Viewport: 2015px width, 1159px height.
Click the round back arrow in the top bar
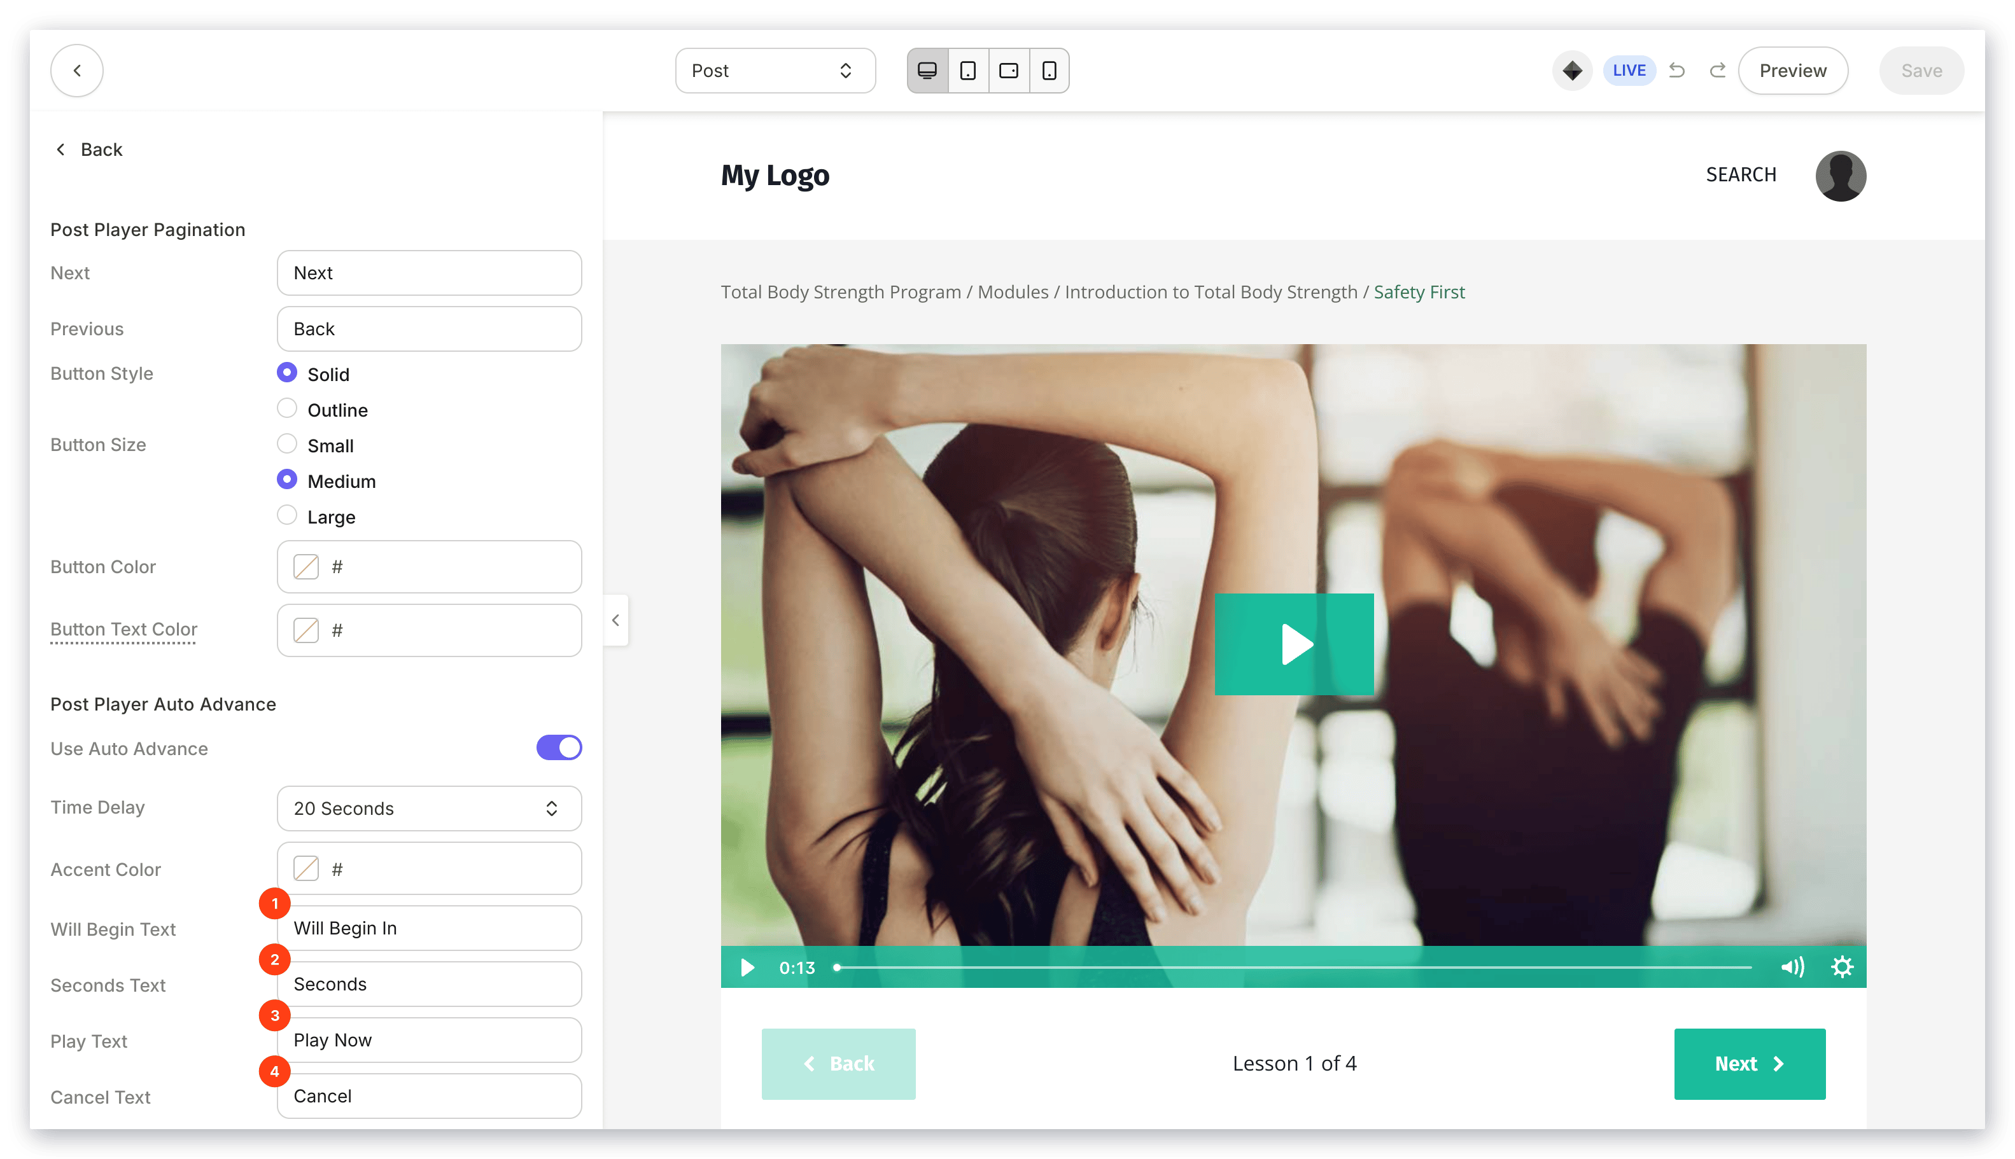(x=77, y=71)
